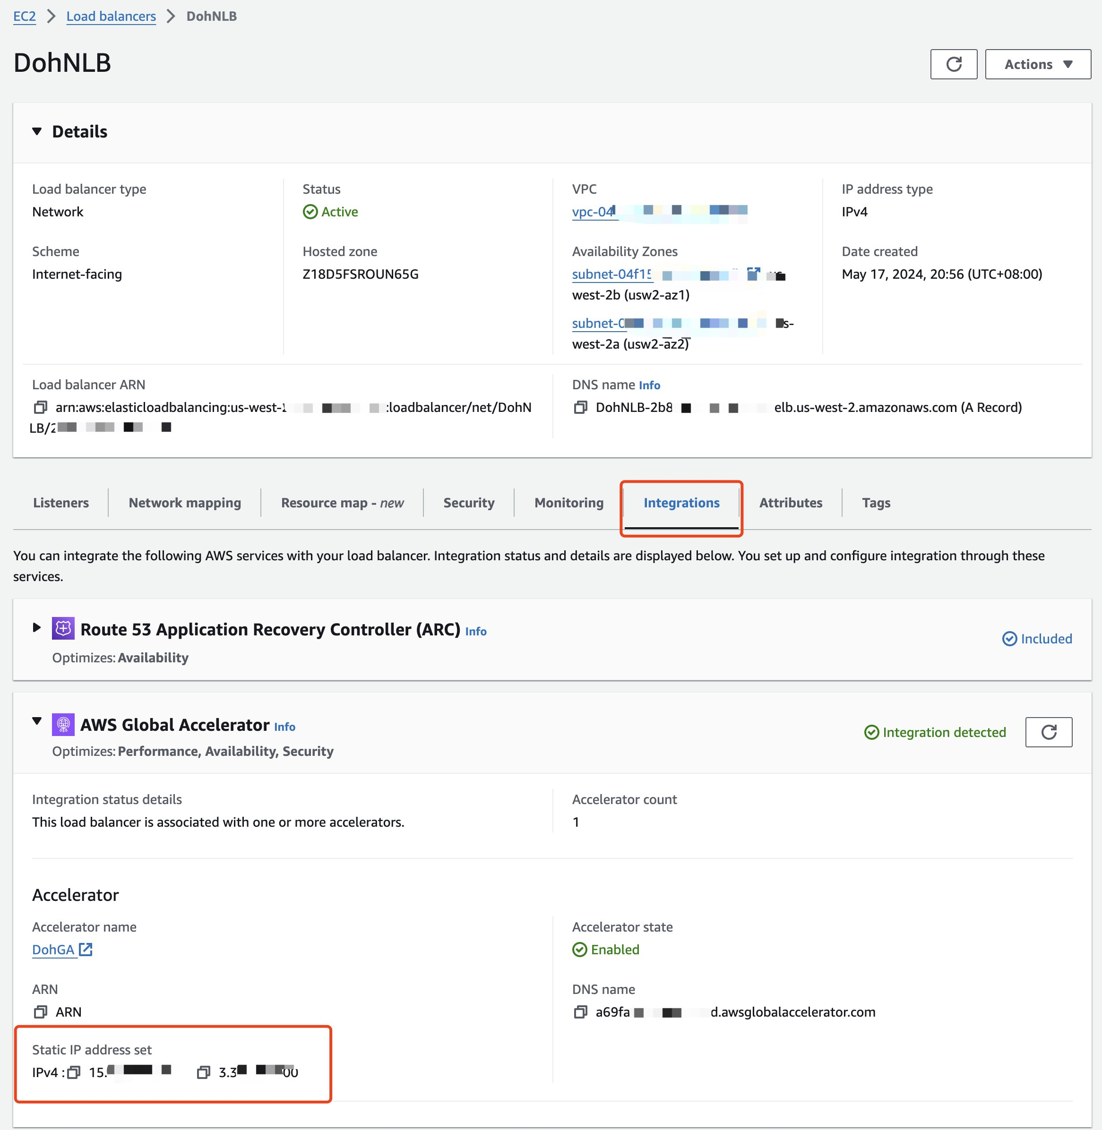The image size is (1102, 1130).
Task: Click the DohNLB page heading
Action: 62,62
